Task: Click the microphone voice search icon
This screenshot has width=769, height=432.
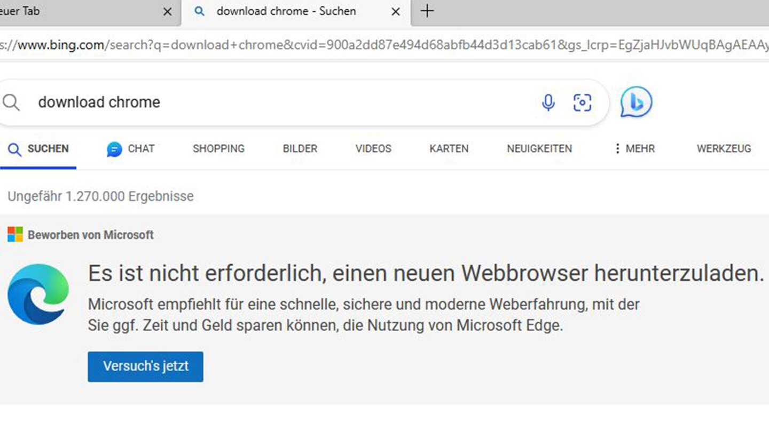Action: tap(548, 102)
